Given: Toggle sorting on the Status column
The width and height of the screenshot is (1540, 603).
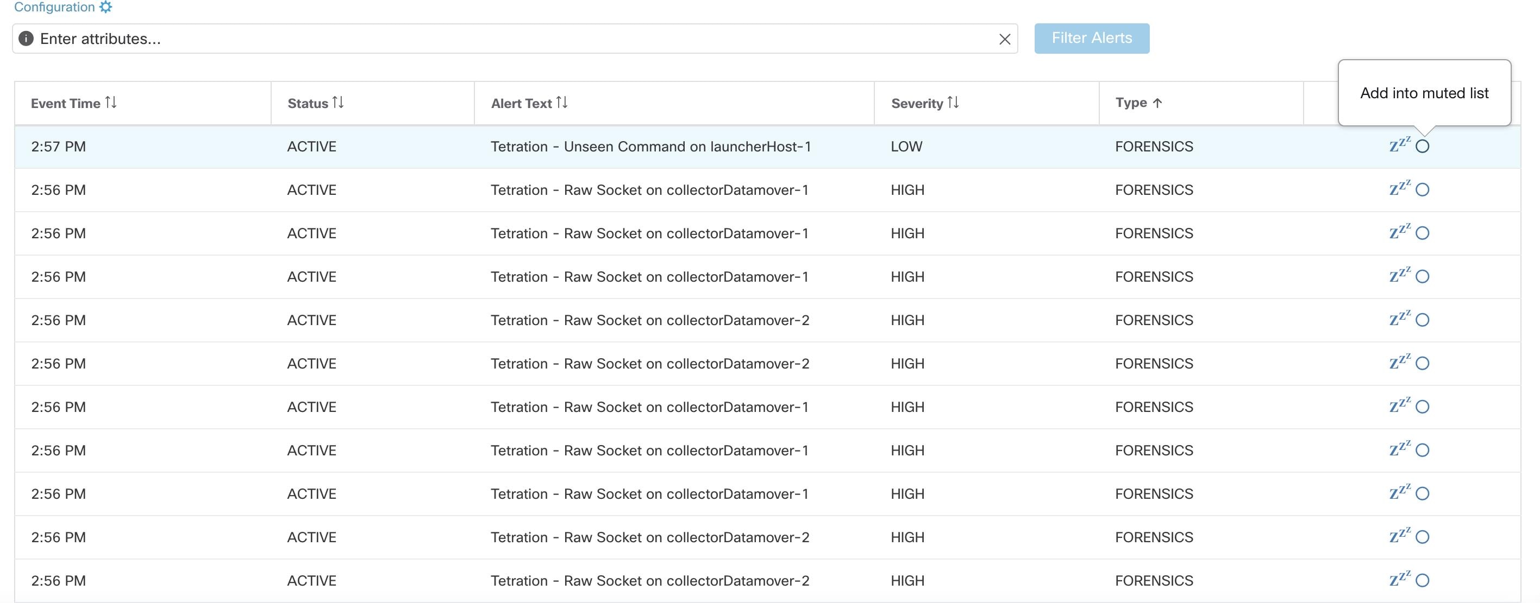Looking at the screenshot, I should [x=339, y=103].
